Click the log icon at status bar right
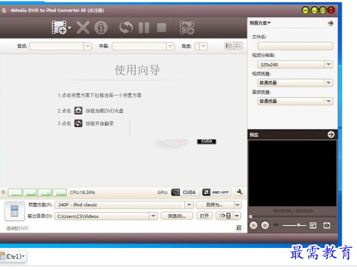This screenshot has height=270, width=357. [239, 228]
